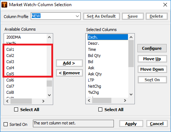The height and width of the screenshot is (132, 171).
Task: Click the Move Up button
Action: point(152,59)
